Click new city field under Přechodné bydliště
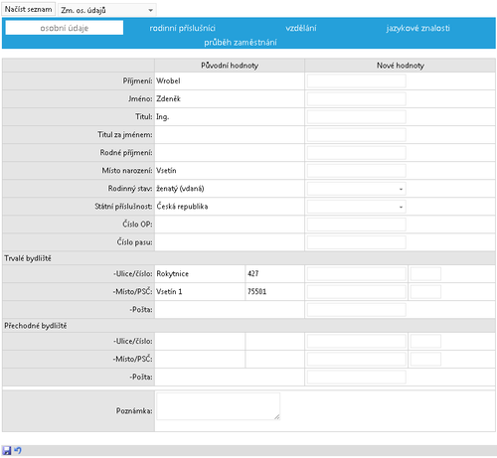 pyautogui.click(x=356, y=359)
